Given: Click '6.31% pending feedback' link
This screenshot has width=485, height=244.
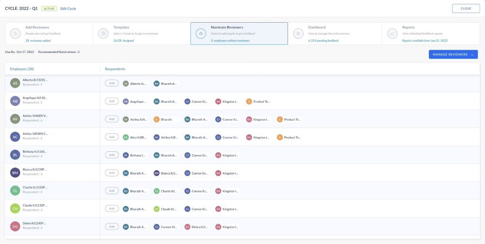Looking at the screenshot, I should [x=323, y=41].
